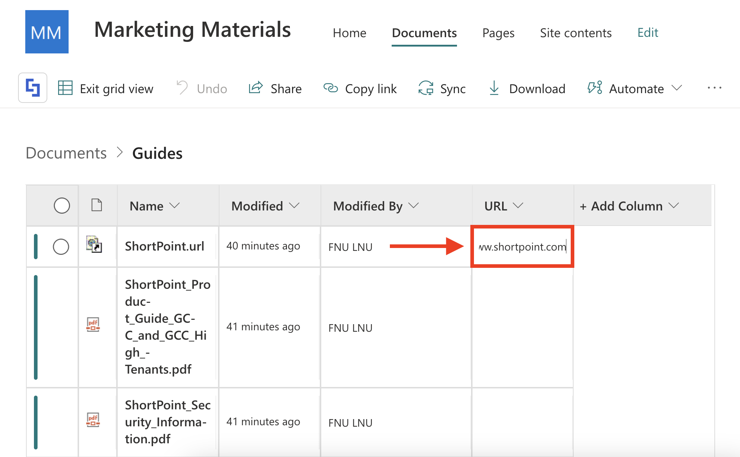The width and height of the screenshot is (740, 457).
Task: Open the Site contents tab
Action: click(575, 33)
